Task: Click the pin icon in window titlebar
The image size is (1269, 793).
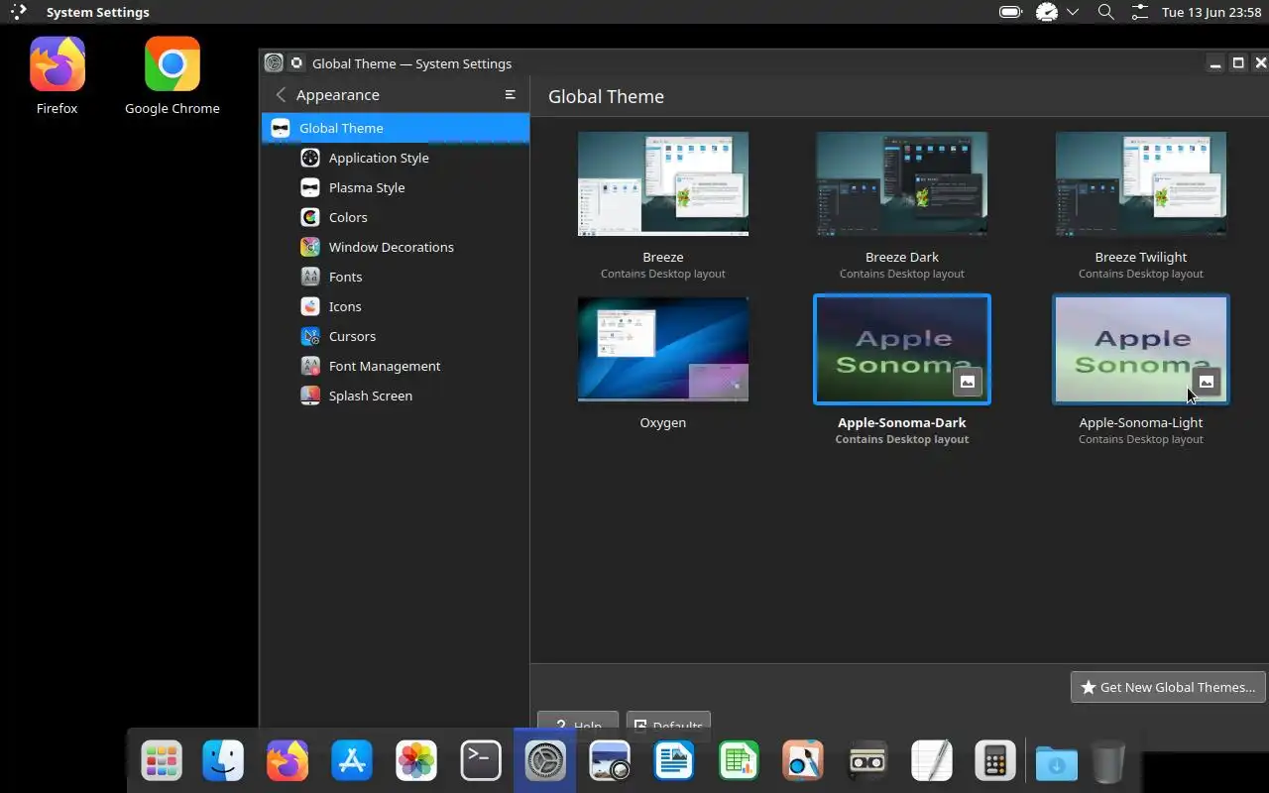Action: tap(296, 63)
